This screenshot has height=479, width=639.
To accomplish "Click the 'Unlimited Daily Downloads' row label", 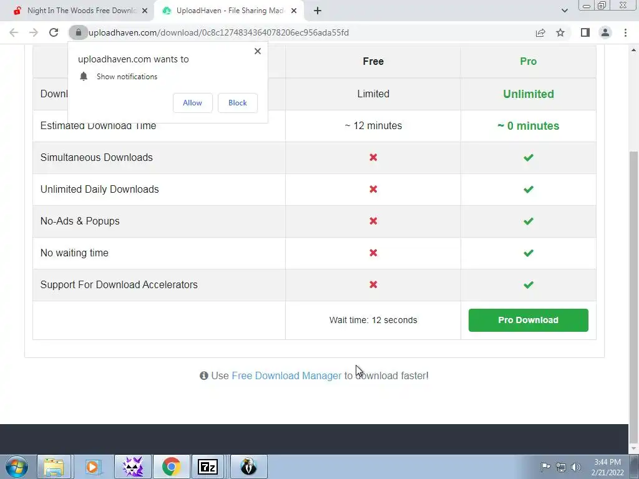I will pos(99,189).
